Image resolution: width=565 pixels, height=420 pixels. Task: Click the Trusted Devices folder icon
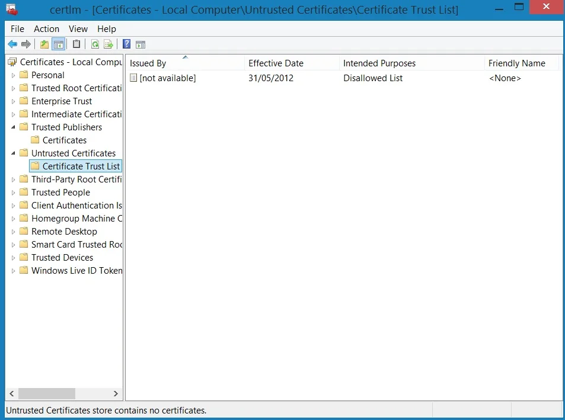24,257
